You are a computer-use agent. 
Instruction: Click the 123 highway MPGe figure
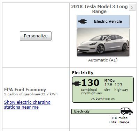(118, 85)
